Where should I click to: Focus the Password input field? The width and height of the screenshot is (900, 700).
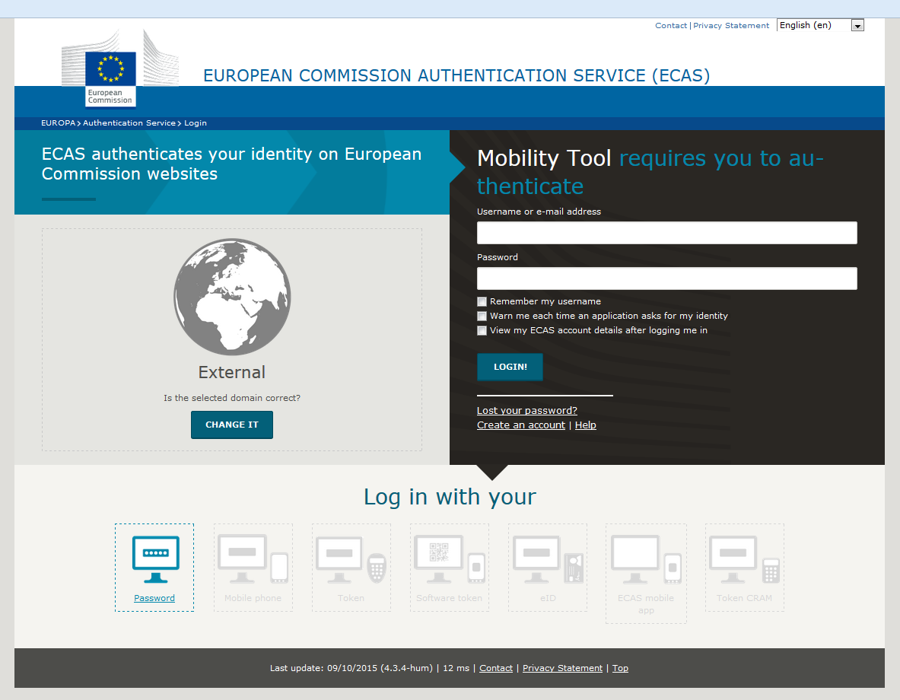pos(667,278)
